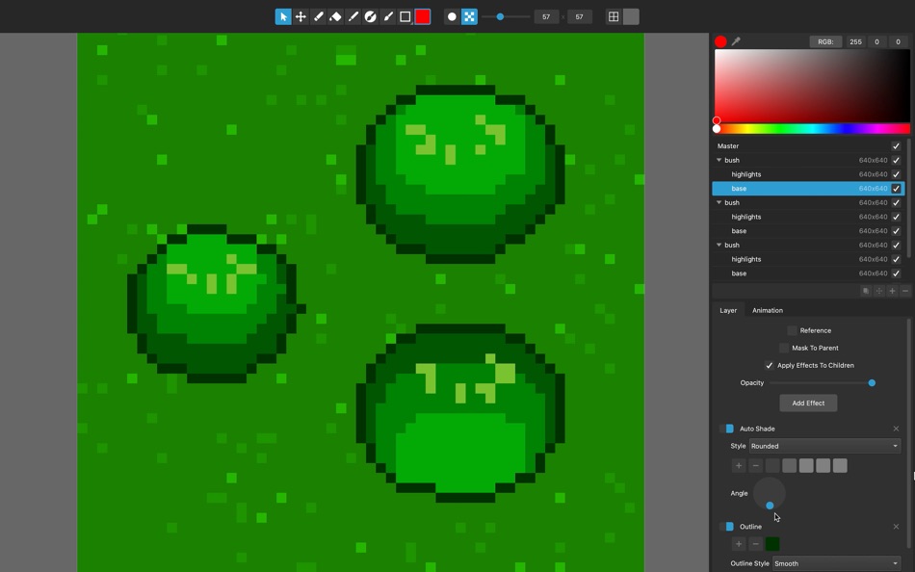Click the Add Effect button

[x=808, y=403]
